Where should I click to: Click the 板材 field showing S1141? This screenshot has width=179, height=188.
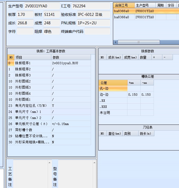click(52, 15)
